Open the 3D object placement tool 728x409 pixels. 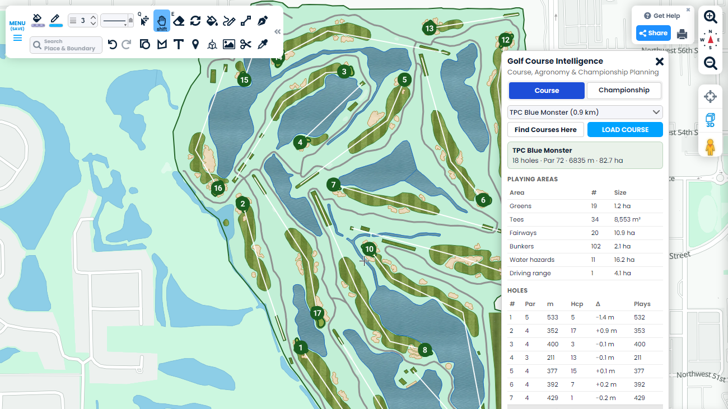point(212,44)
